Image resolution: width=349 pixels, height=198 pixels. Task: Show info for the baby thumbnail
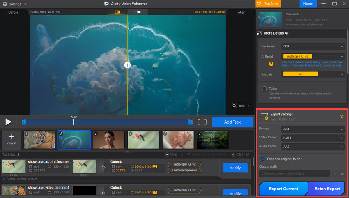pos(165,134)
